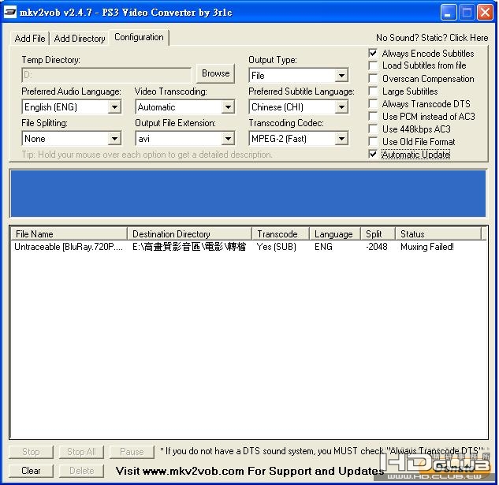Viewport: 499px width, 485px height.
Task: Check Use PCM instead of AC3
Action: [373, 117]
